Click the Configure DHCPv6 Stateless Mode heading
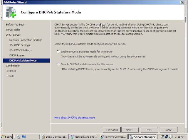Viewport: 188px width, 140px height. [x=51, y=12]
